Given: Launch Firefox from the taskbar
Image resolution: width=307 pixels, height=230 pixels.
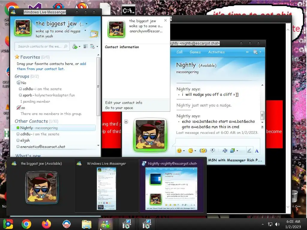Looking at the screenshot, I should [46, 224].
